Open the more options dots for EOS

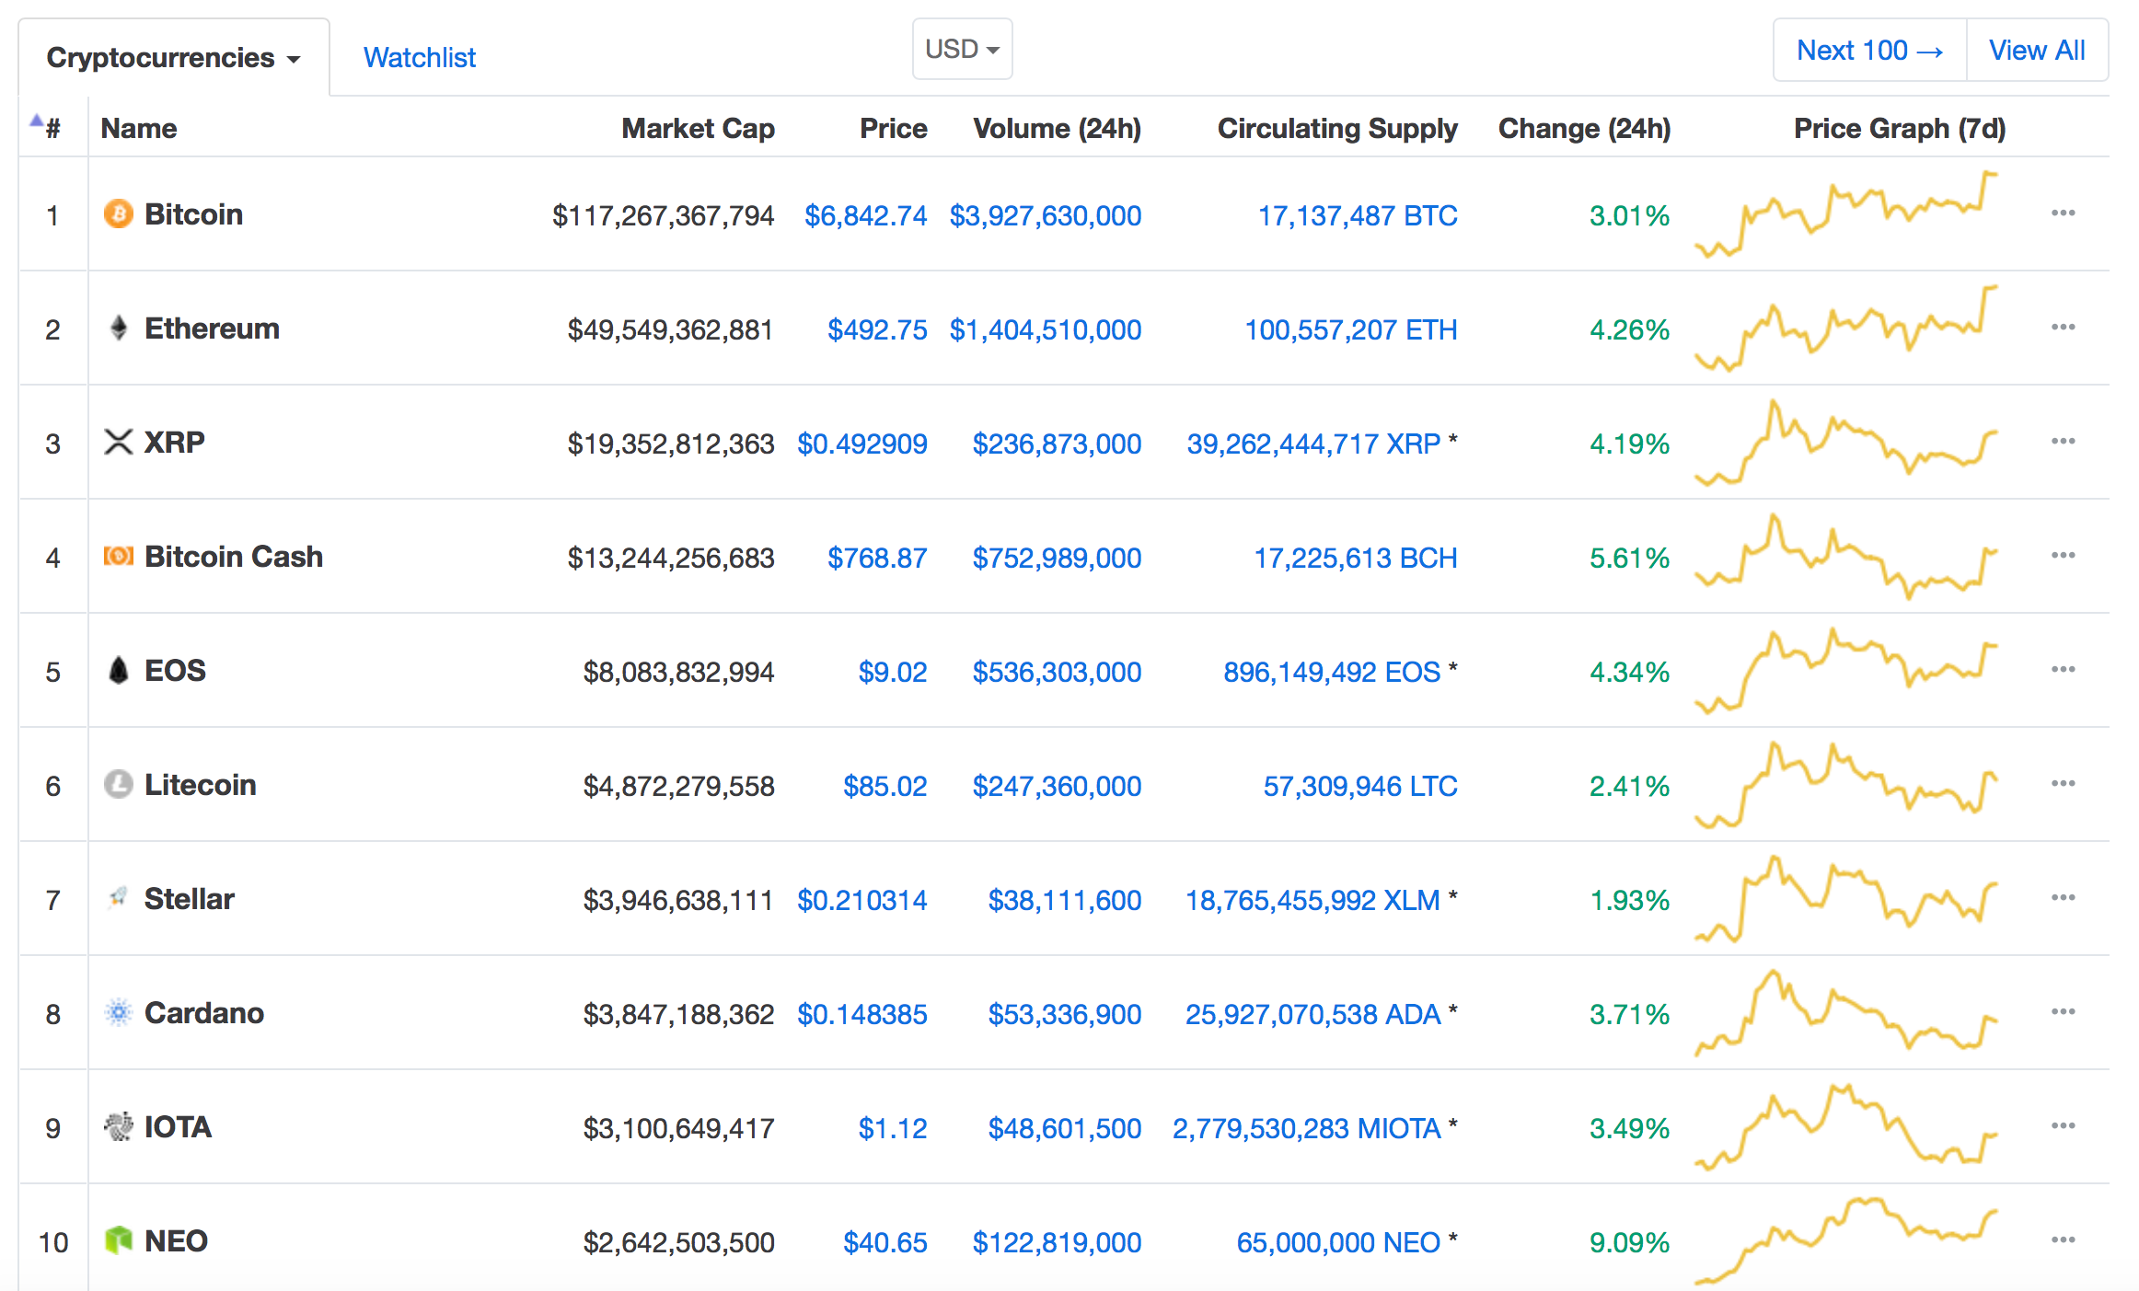[x=2063, y=669]
